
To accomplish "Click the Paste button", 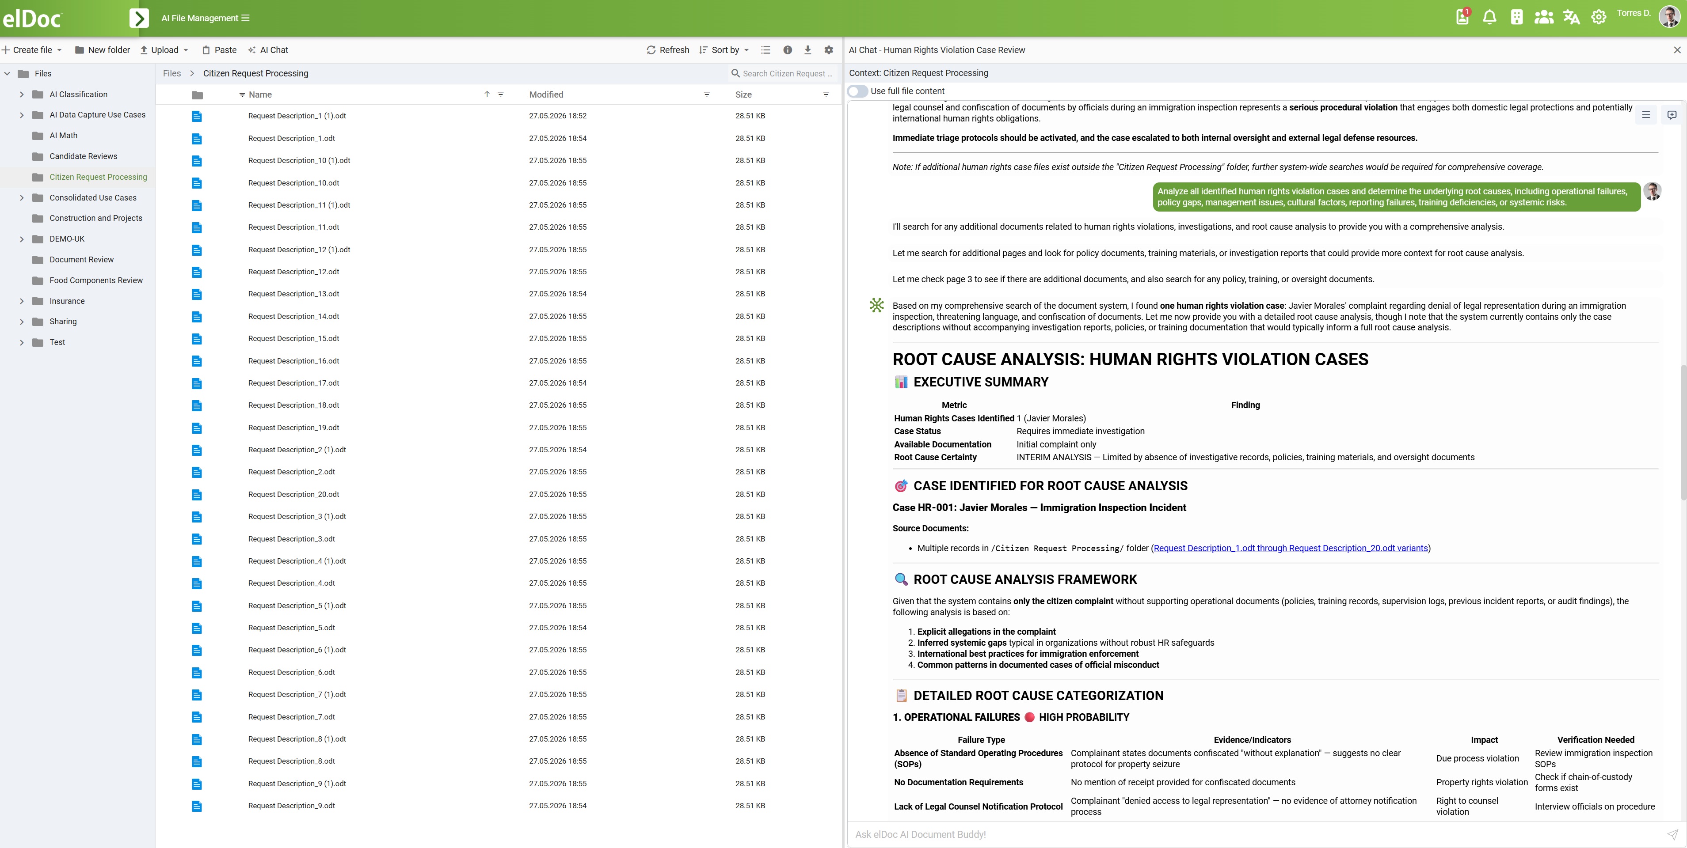I will pos(219,50).
